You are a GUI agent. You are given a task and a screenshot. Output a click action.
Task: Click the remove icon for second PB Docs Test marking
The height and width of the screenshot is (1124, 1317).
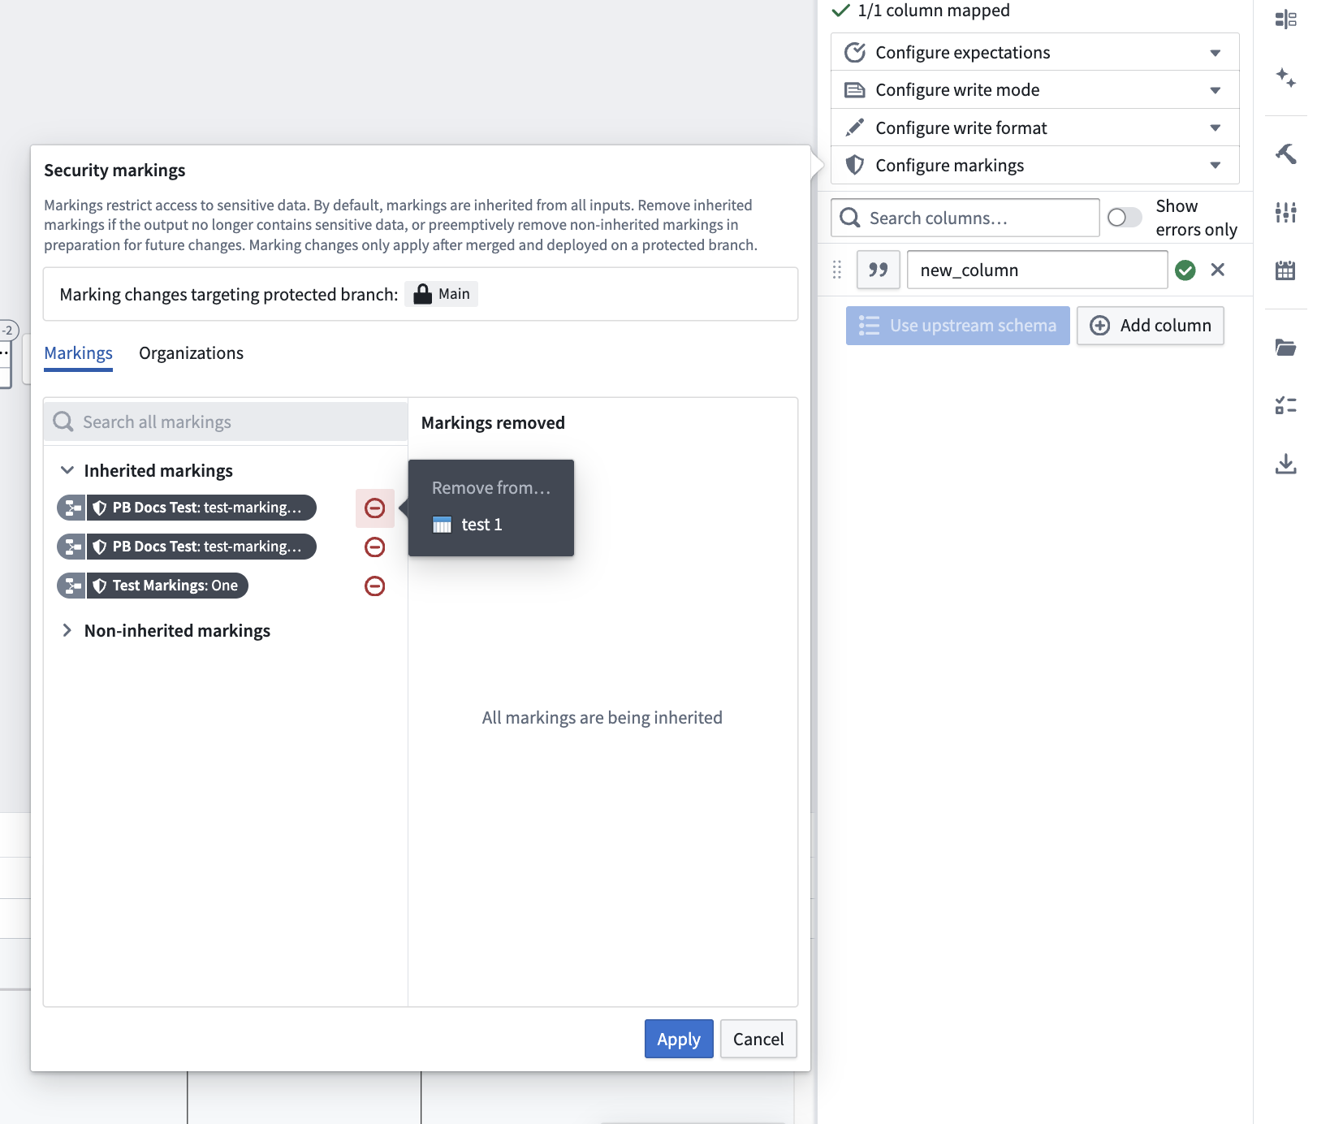374,547
